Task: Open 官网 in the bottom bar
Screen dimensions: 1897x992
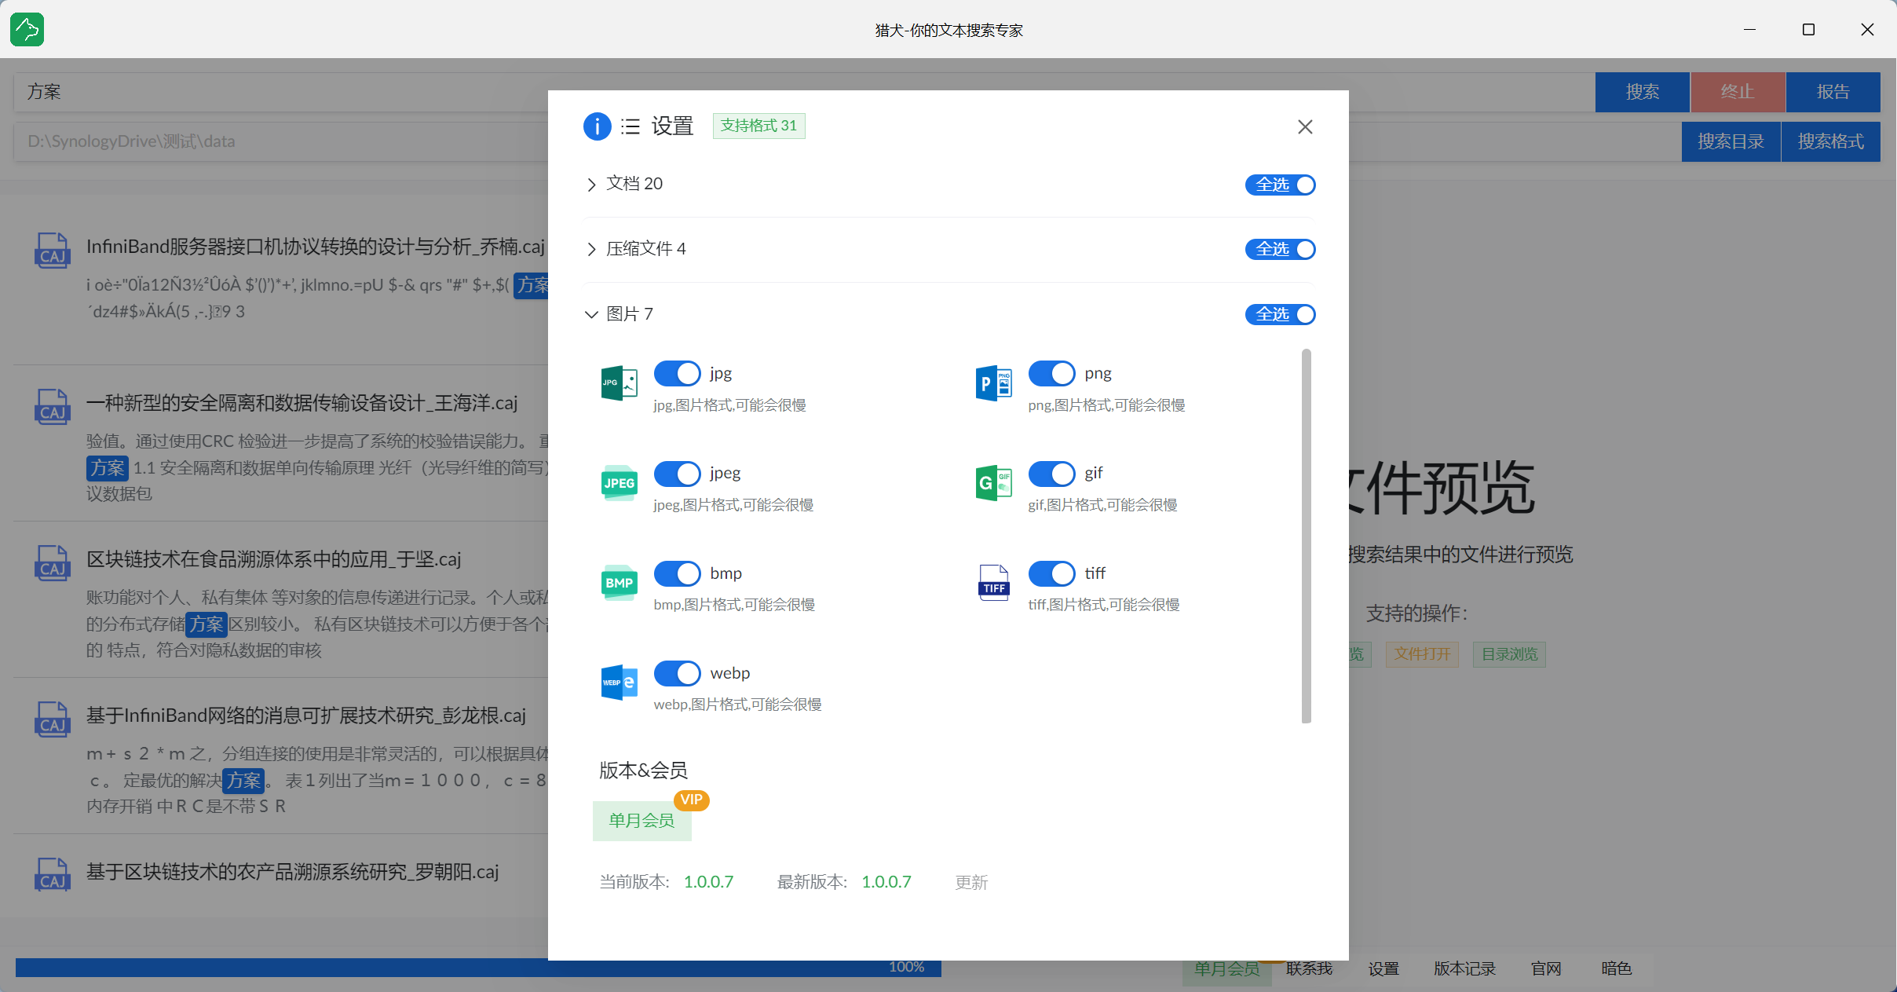Action: pos(1546,968)
